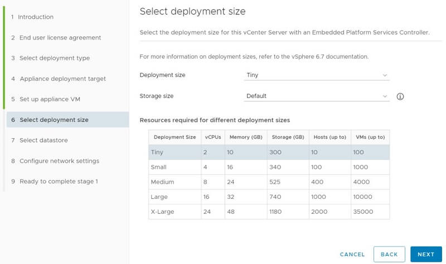Click the NEXT button
This screenshot has width=446, height=264.
(425, 254)
